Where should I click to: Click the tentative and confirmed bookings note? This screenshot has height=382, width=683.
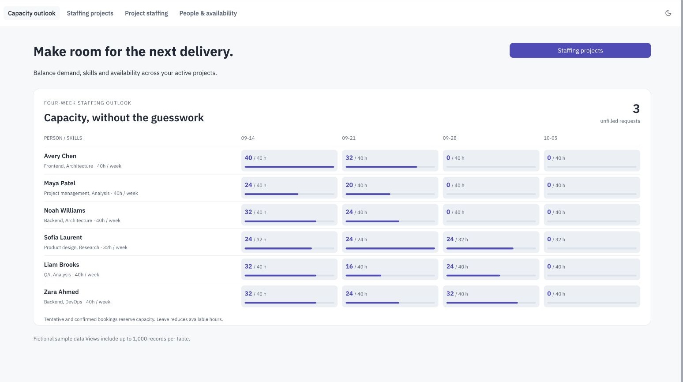[x=134, y=319]
